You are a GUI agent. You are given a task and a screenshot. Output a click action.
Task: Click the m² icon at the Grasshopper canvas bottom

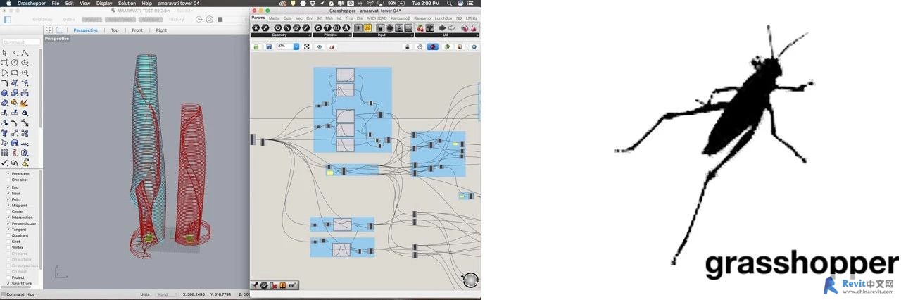(x=292, y=285)
